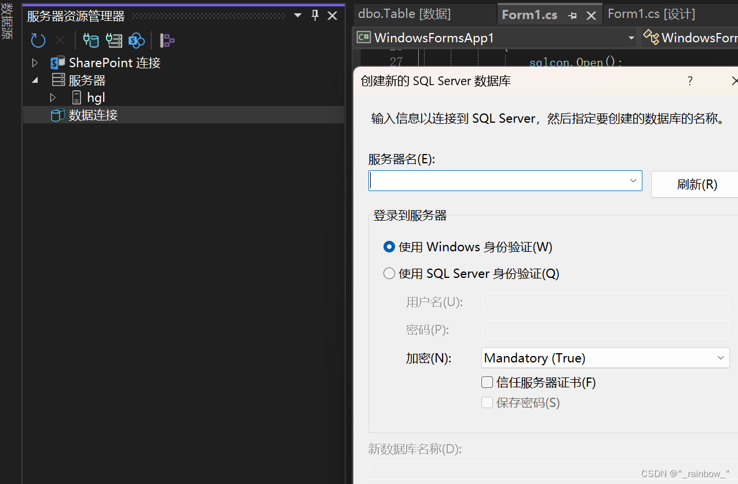This screenshot has height=484, width=738.
Task: Open the 加密 Mandatory (True) dropdown
Action: 605,358
